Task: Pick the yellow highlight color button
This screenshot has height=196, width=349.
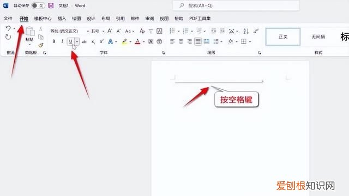Action: pyautogui.click(x=124, y=41)
